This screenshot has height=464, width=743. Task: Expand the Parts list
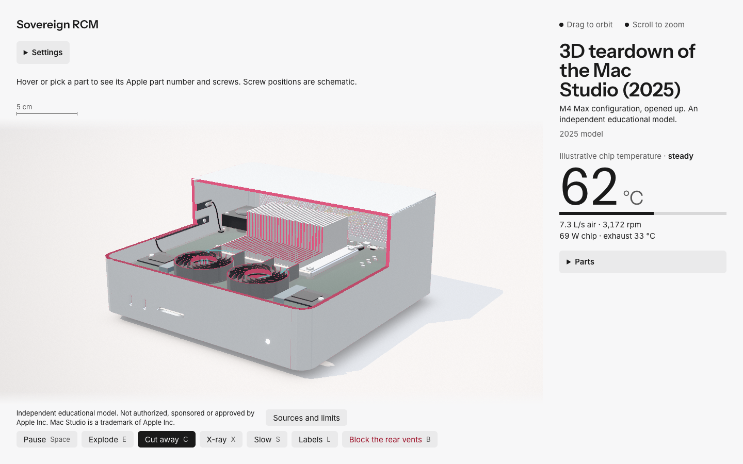point(642,262)
